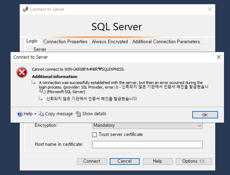The image size is (230, 175).
Task: Enable Trust server certificate checkbox
Action: click(94, 135)
